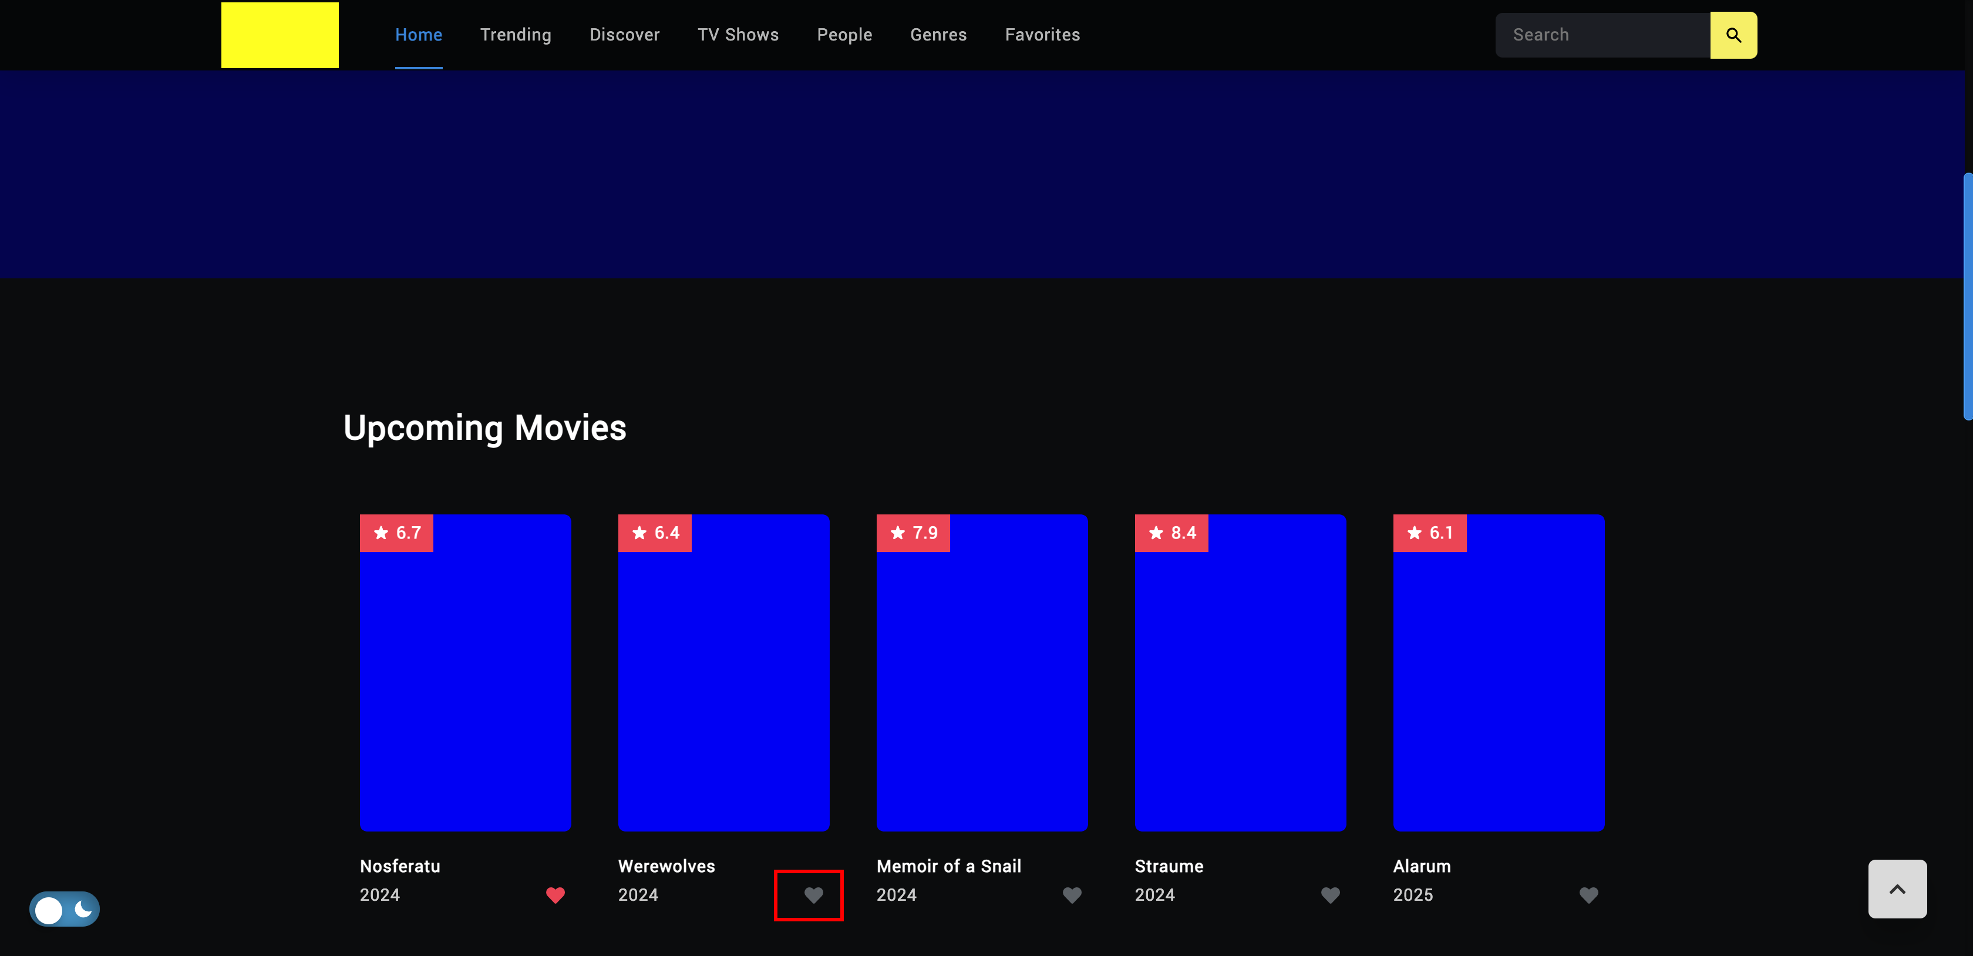
Task: Click the Straume movie poster
Action: pos(1240,672)
